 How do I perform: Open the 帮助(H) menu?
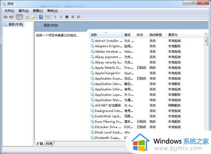tap(52, 11)
